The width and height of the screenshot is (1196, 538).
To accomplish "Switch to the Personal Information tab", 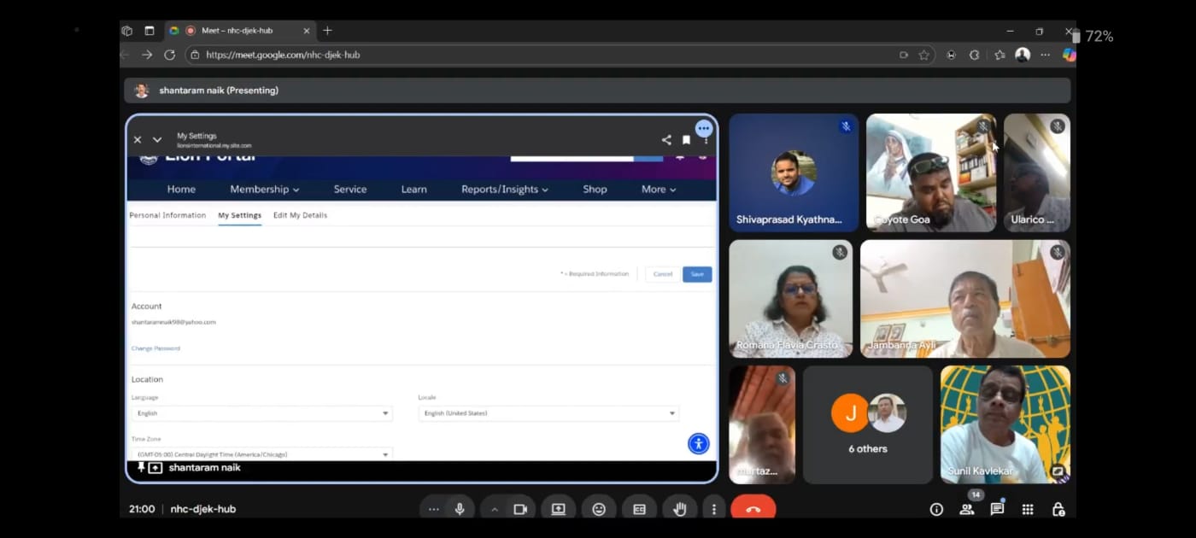I will [x=167, y=215].
